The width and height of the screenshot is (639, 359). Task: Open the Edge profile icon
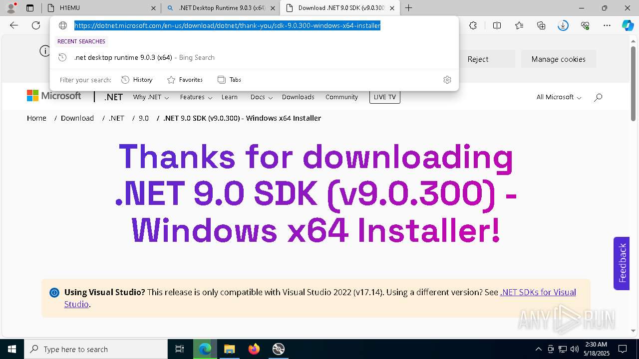[11, 7]
